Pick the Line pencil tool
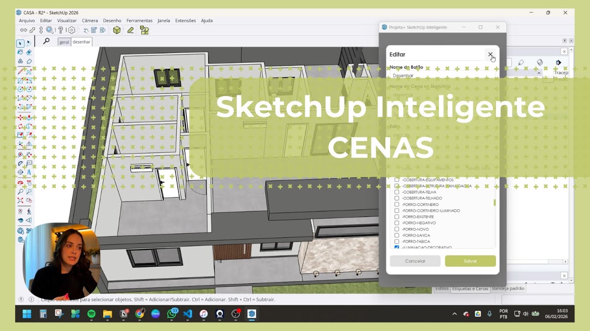Screen dimensions: 590x331 tap(20, 71)
